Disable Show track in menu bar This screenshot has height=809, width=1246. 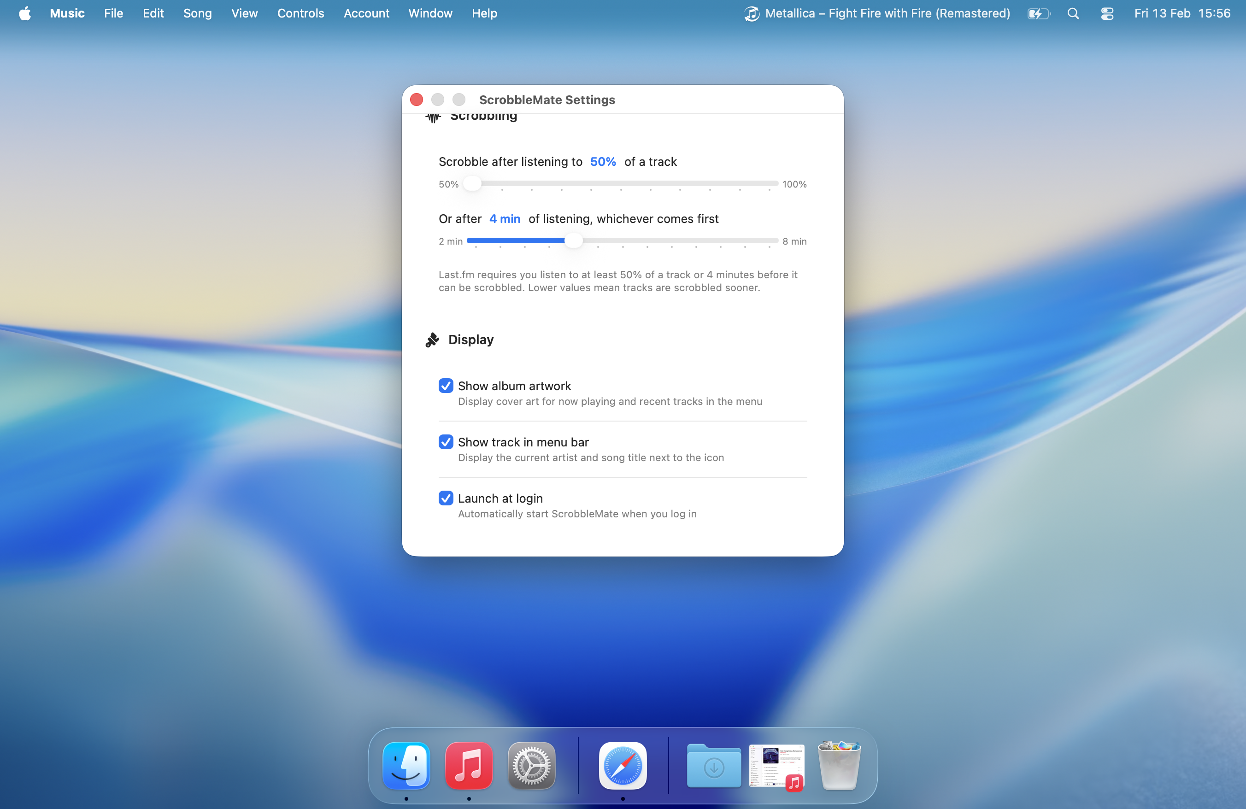tap(446, 442)
